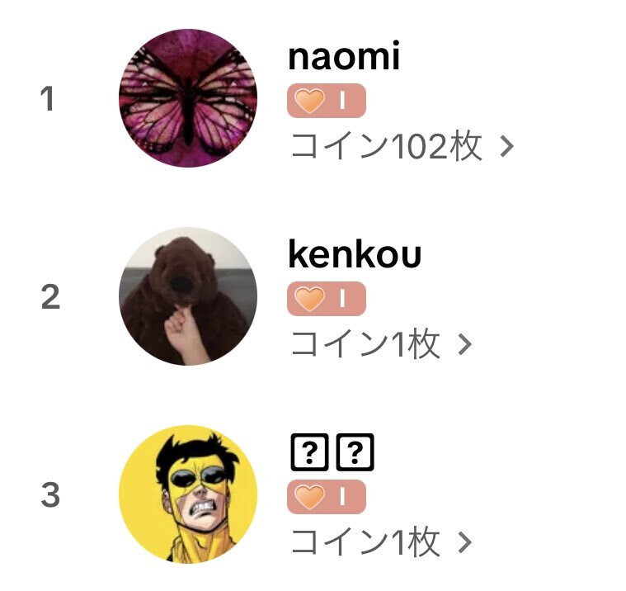Open kenkou's bear profile picture
626x591 pixels.
[188, 296]
